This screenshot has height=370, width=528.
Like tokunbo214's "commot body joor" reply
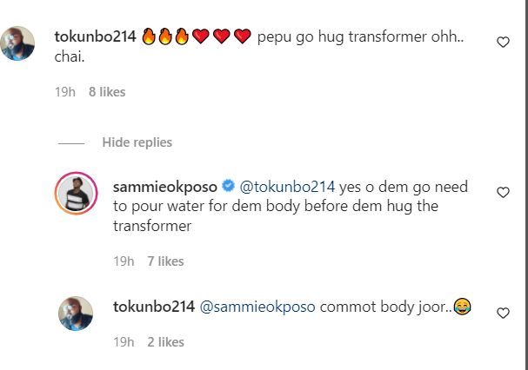coord(503,313)
